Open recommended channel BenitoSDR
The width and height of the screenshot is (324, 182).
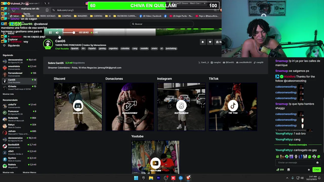click(x=19, y=146)
